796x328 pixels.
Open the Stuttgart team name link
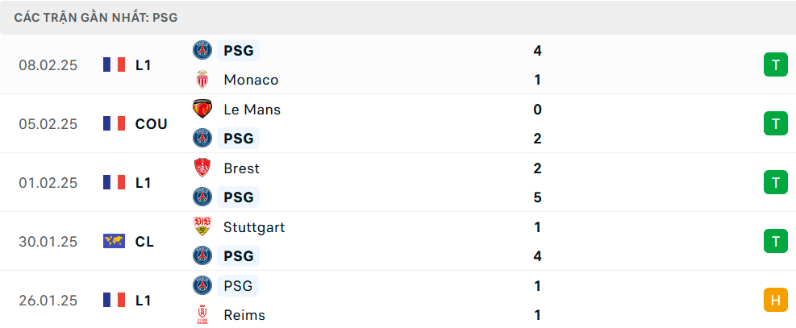(254, 227)
